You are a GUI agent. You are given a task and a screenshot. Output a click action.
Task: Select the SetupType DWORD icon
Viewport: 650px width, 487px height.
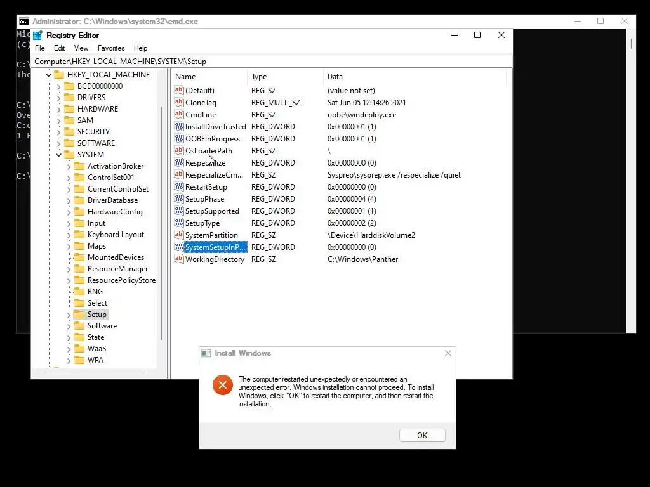coord(178,222)
